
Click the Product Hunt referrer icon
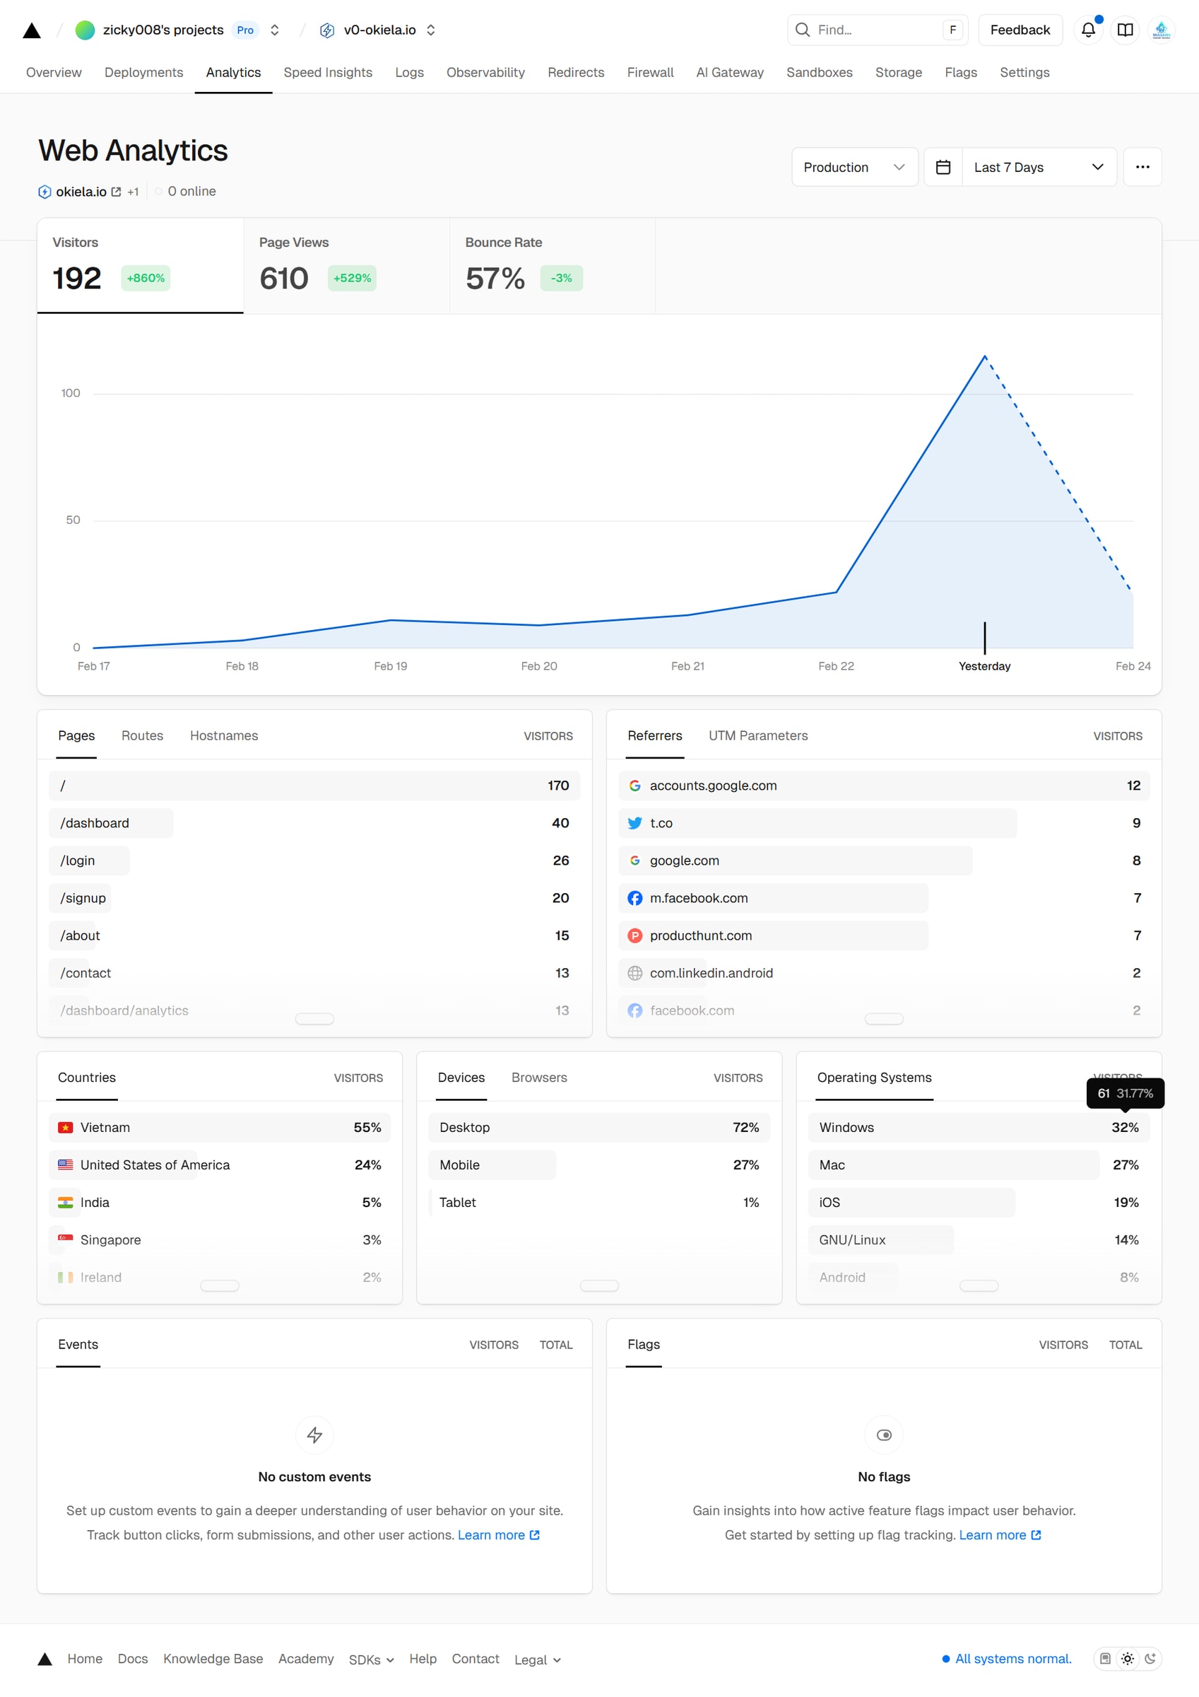point(634,935)
